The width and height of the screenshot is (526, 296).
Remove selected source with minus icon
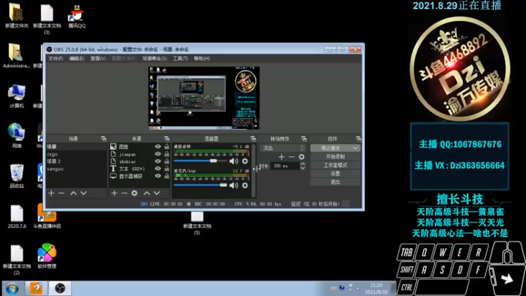[x=124, y=193]
